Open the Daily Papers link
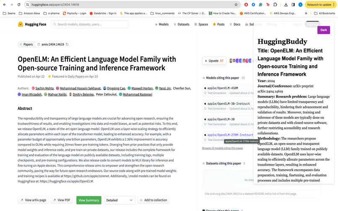The width and height of the screenshot is (338, 211). click(76, 77)
